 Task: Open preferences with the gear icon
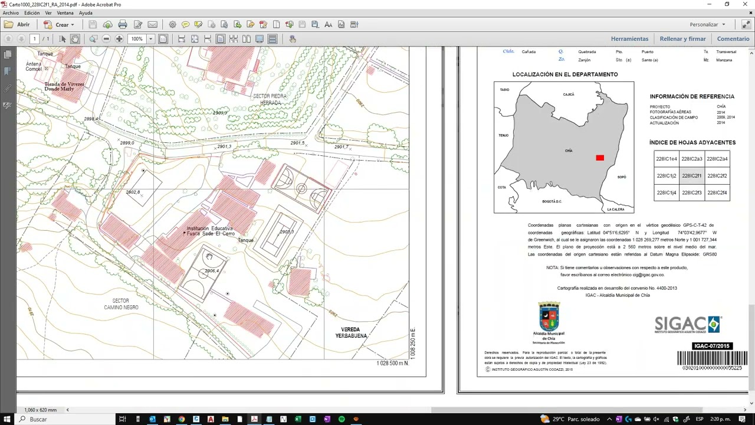point(172,25)
